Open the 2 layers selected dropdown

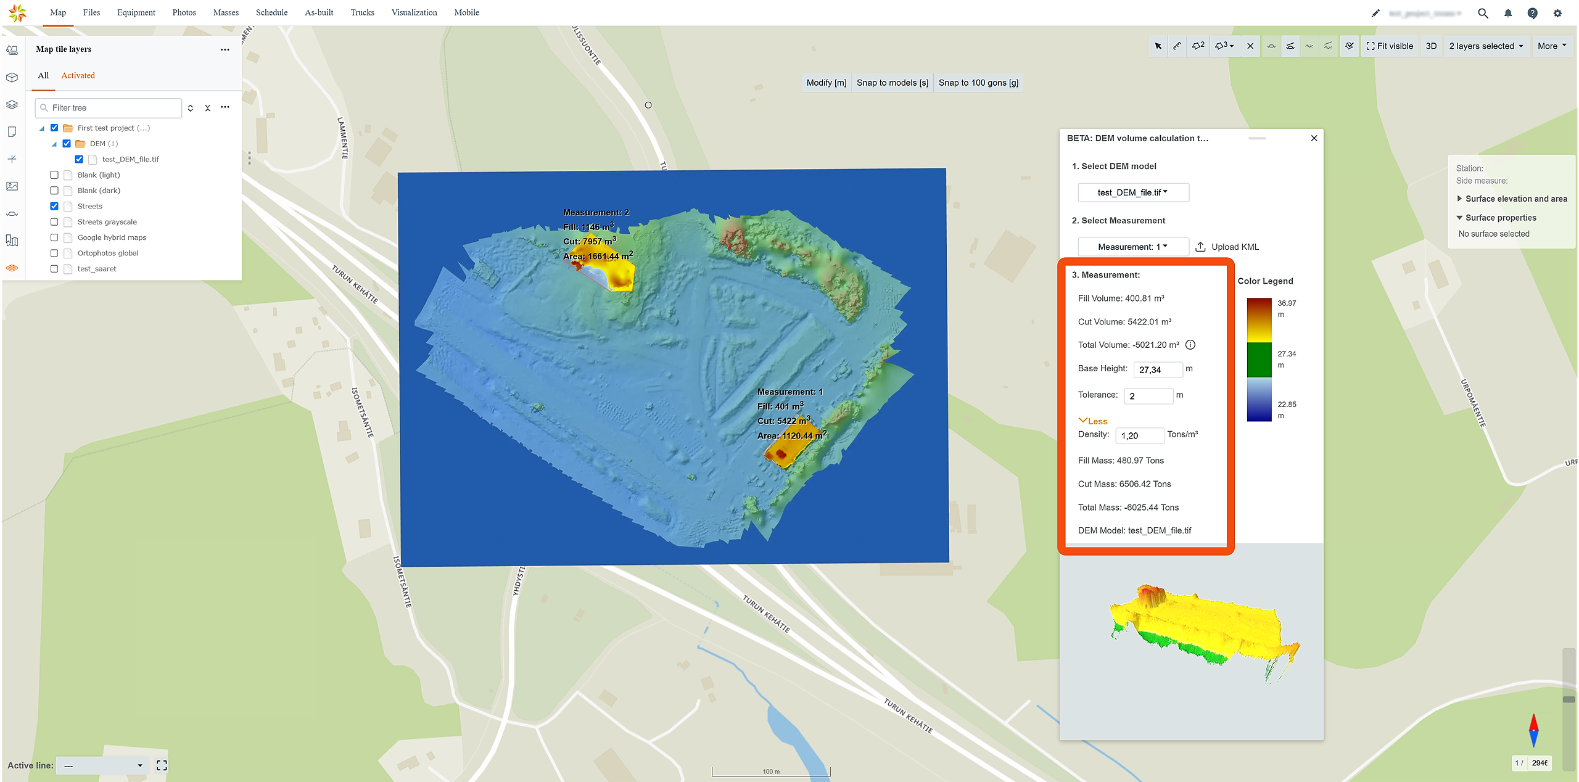pyautogui.click(x=1486, y=46)
